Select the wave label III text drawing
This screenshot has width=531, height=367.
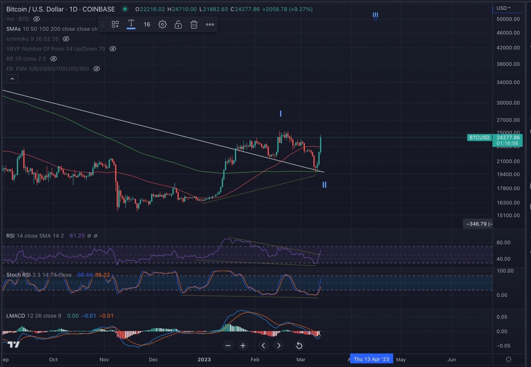click(375, 15)
